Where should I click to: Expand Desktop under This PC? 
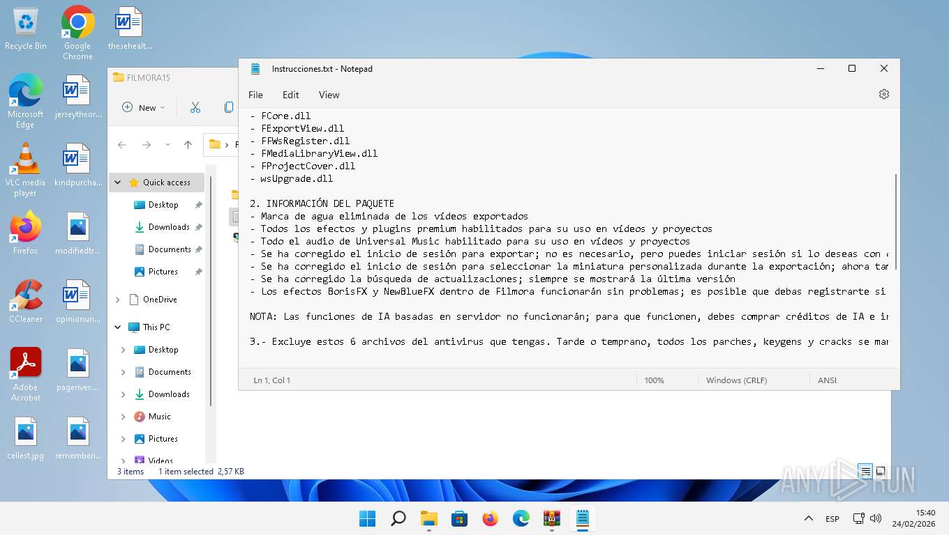click(124, 350)
